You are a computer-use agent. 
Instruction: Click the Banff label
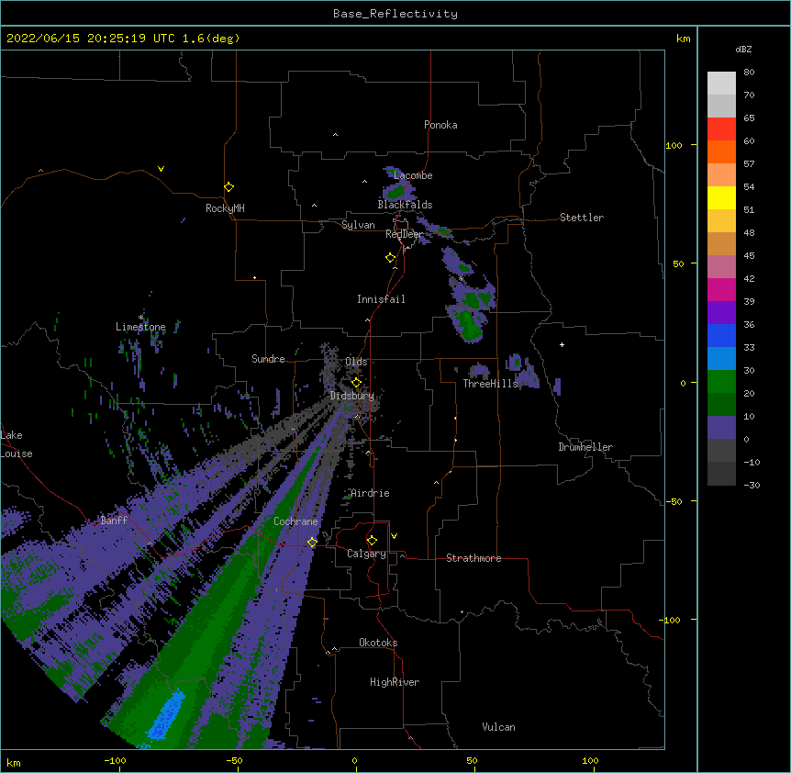tap(114, 521)
